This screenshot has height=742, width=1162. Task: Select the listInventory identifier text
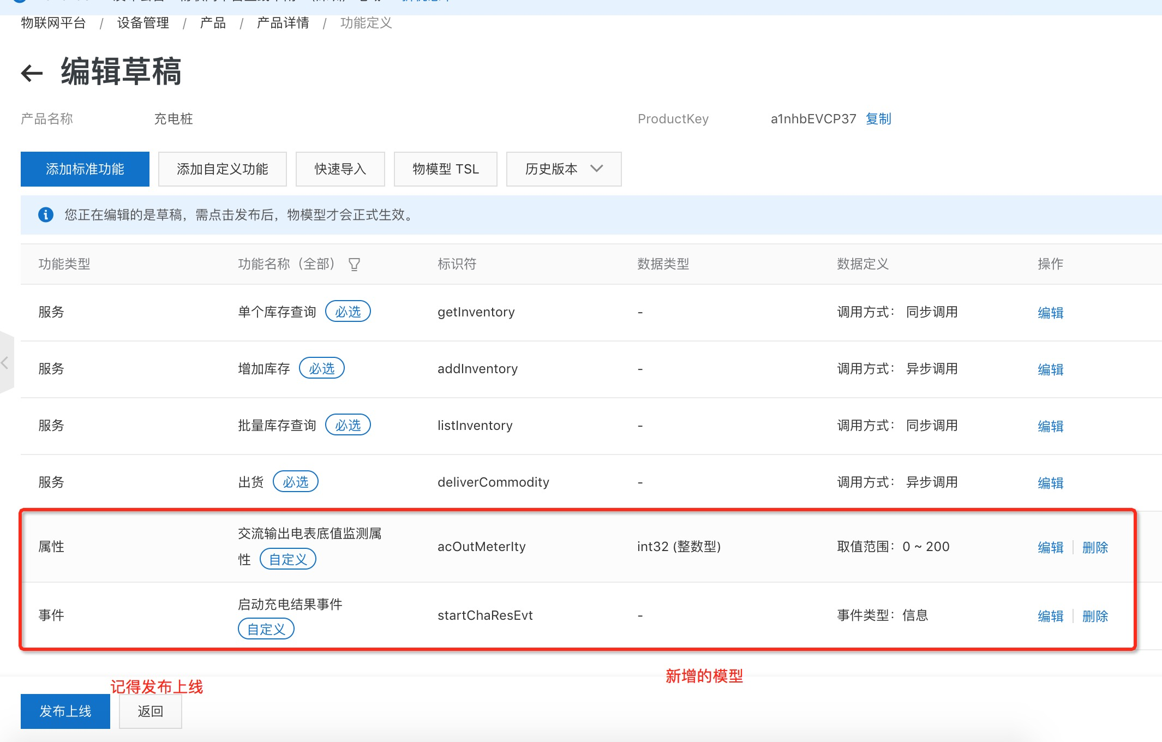[475, 426]
